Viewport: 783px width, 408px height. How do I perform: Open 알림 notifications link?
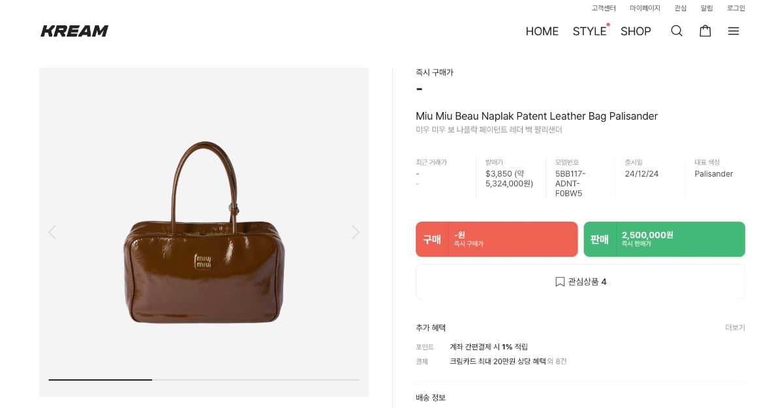707,8
